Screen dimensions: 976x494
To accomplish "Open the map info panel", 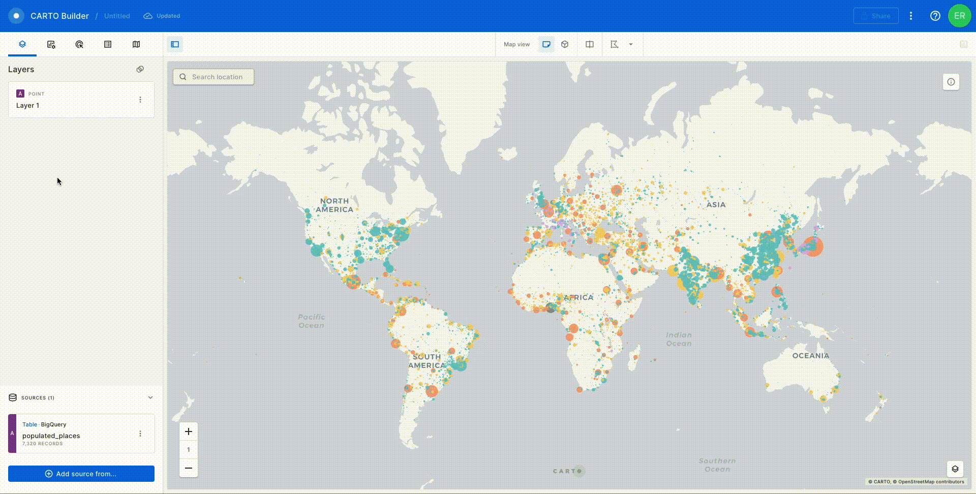I will point(951,82).
